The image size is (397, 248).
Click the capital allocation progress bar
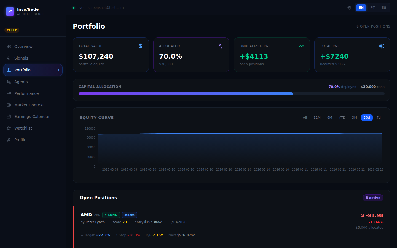pos(232,94)
